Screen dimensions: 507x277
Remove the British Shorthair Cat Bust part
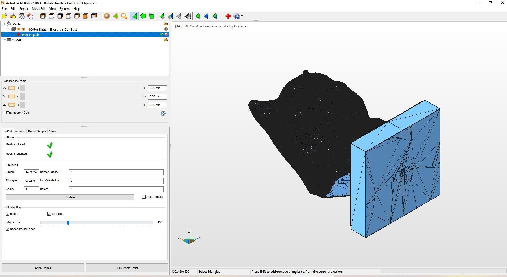click(166, 29)
